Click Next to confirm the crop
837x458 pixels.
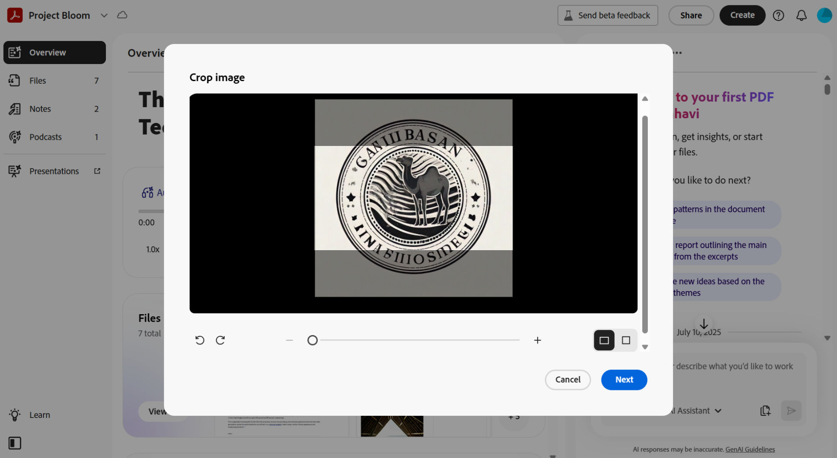pos(624,380)
